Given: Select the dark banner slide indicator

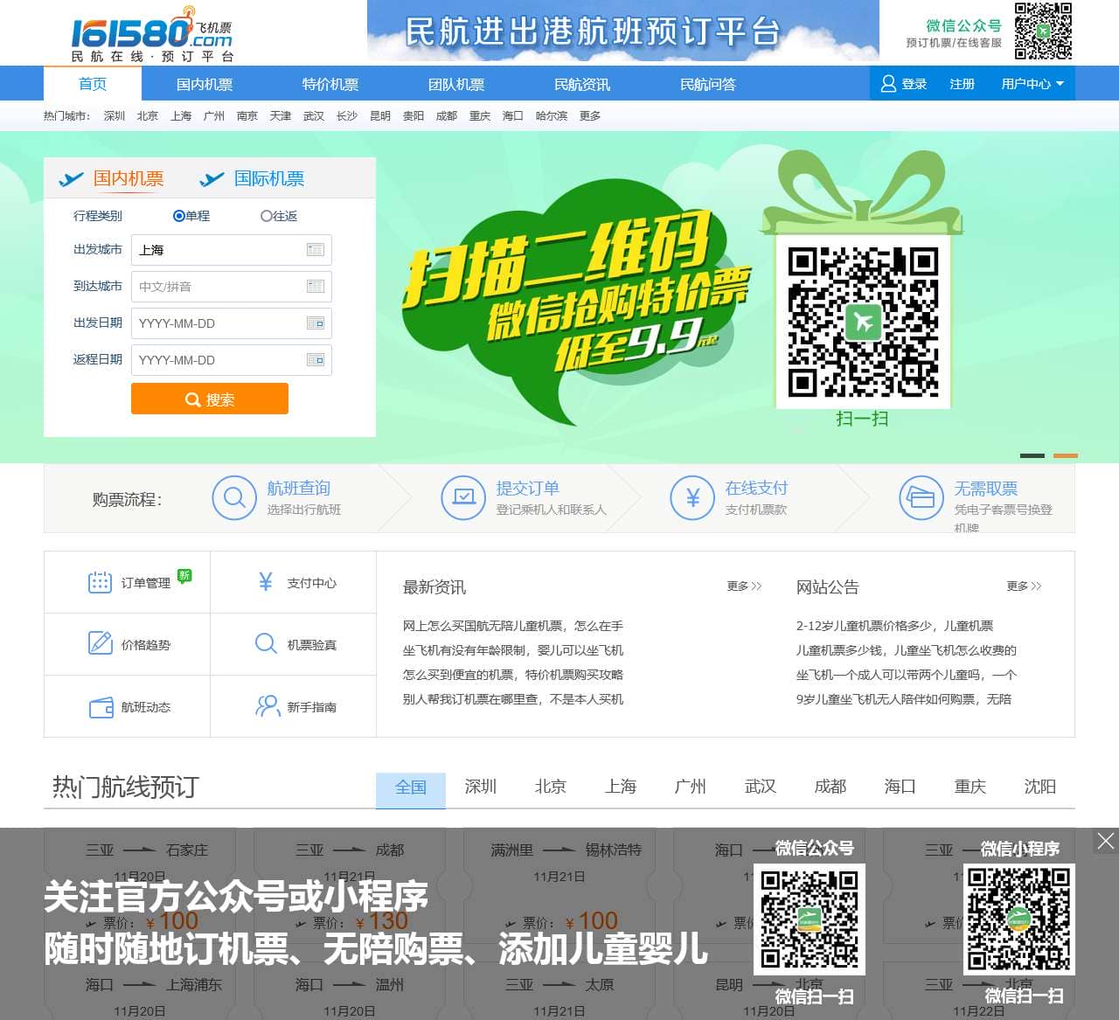Looking at the screenshot, I should click(x=1032, y=455).
